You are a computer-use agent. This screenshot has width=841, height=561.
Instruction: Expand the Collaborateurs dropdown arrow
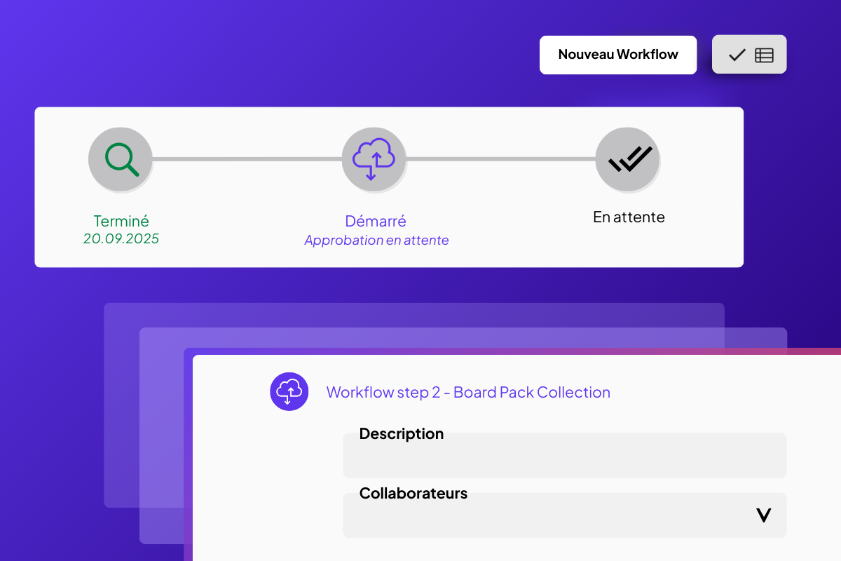coord(763,515)
